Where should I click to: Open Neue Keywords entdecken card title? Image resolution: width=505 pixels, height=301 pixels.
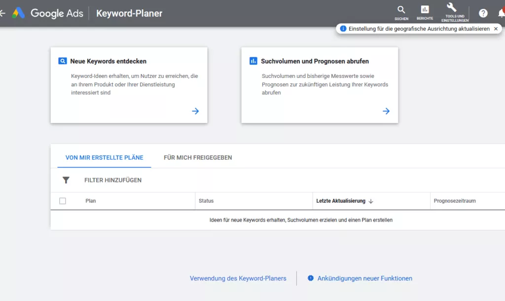coord(108,61)
